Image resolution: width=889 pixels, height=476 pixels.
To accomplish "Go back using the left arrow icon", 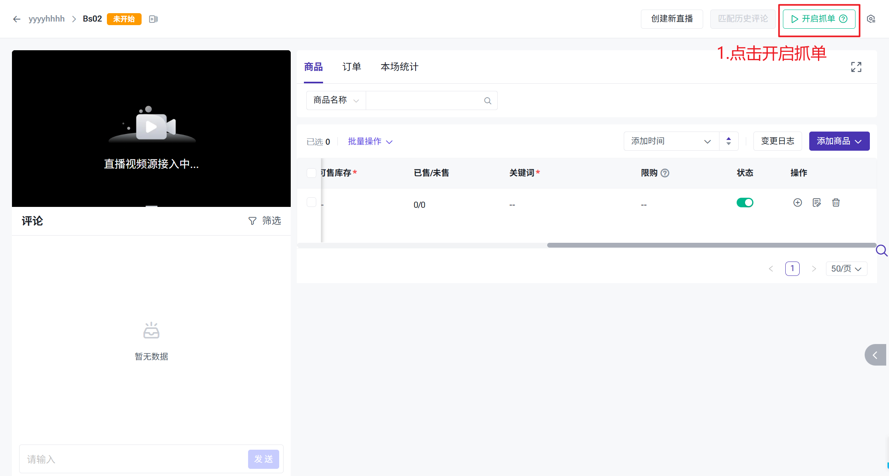I will (x=17, y=19).
